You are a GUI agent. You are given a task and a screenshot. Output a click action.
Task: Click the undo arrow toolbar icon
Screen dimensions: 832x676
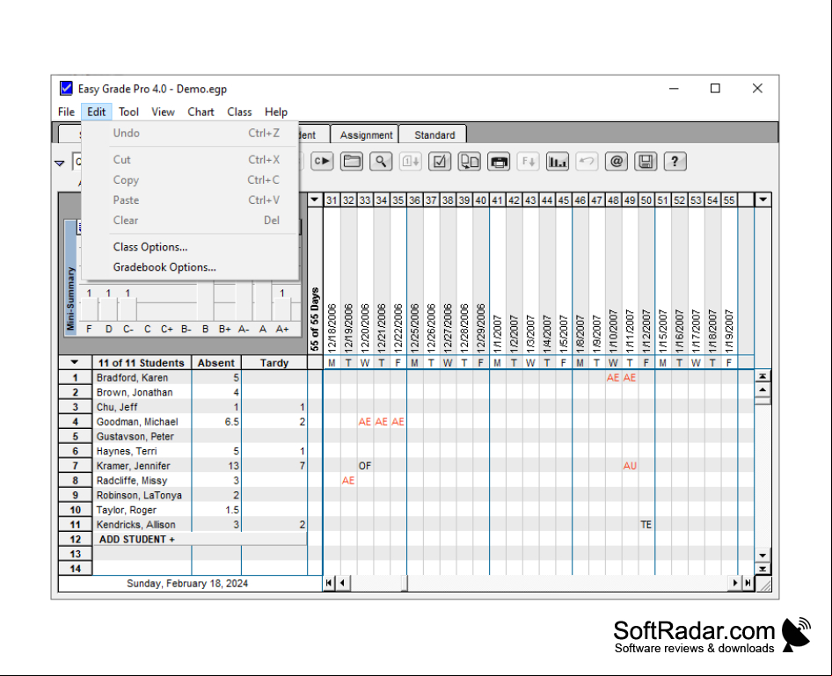[587, 161]
